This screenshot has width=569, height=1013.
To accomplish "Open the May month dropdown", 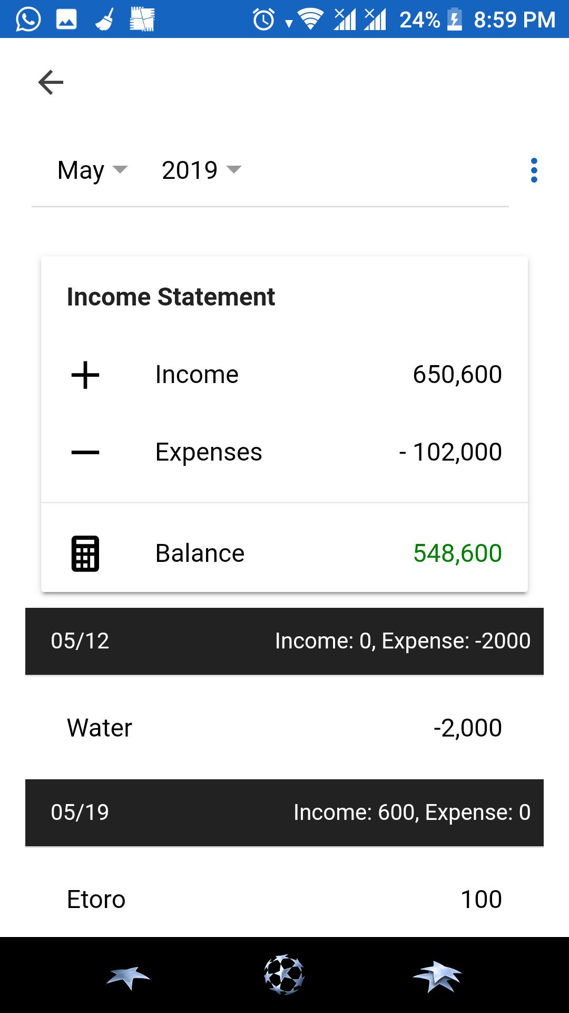I will (x=93, y=170).
